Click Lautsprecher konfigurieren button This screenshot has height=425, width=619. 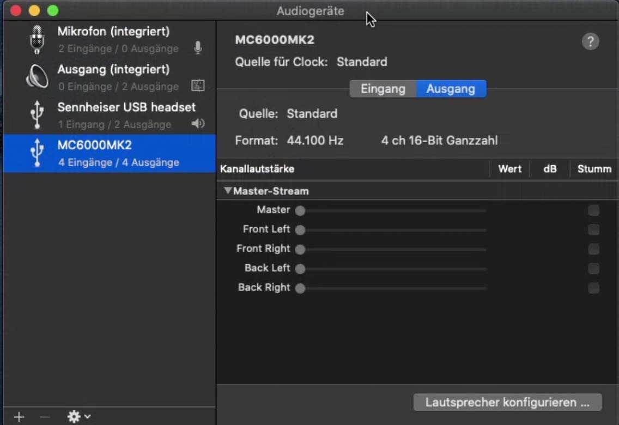click(x=507, y=403)
